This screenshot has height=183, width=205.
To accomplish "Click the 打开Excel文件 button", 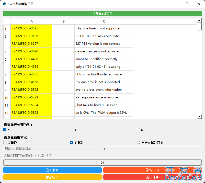I will tap(102, 14).
